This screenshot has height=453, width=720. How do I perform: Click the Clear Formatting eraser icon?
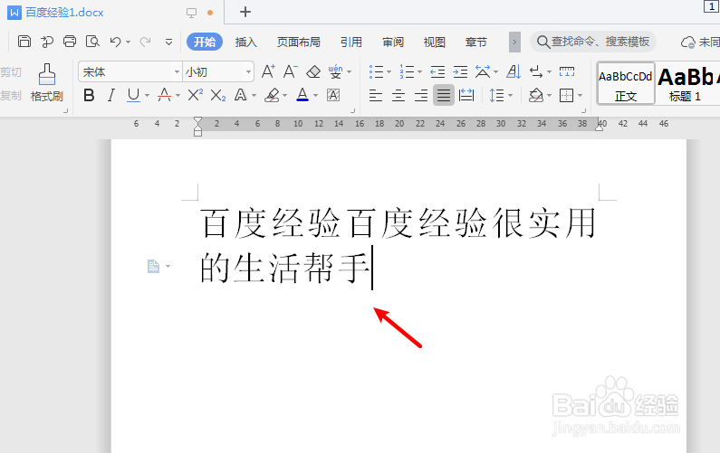coord(313,71)
